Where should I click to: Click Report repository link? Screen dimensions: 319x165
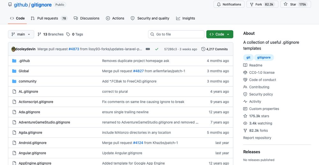pos(257,138)
